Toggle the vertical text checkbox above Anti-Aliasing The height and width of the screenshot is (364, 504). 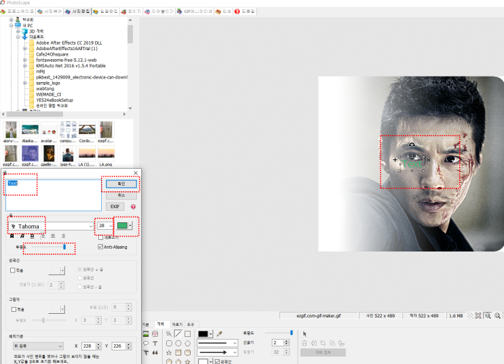pos(100,237)
